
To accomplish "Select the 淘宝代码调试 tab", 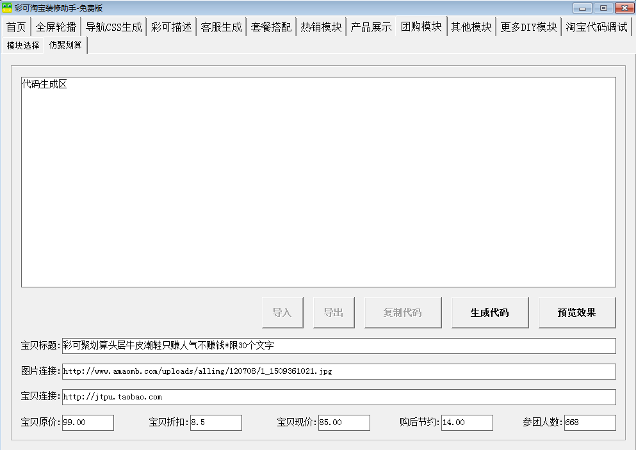I will (x=596, y=28).
